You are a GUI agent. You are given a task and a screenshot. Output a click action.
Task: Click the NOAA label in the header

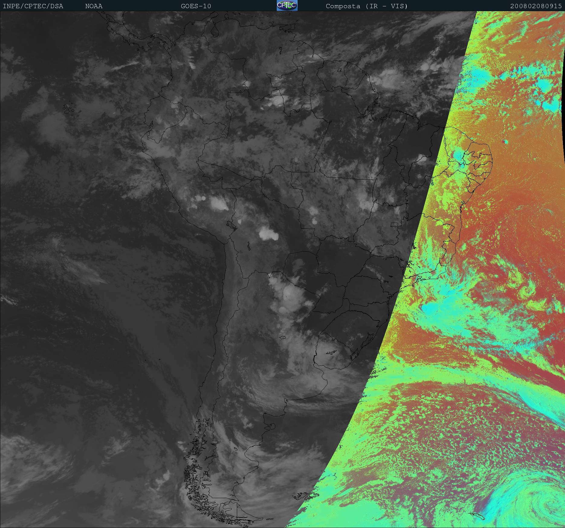[x=94, y=6]
